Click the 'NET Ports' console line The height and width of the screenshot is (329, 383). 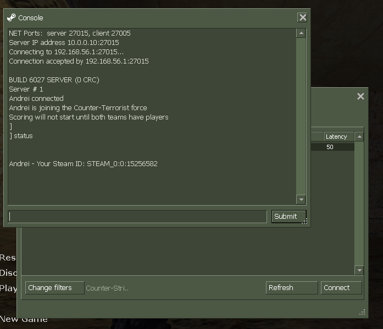click(70, 33)
